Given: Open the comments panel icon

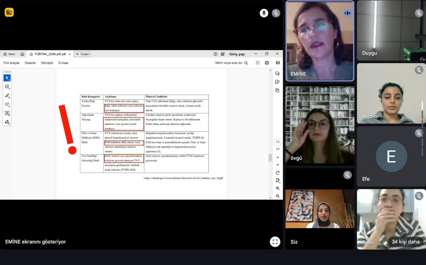Looking at the screenshot, I should pos(277,74).
